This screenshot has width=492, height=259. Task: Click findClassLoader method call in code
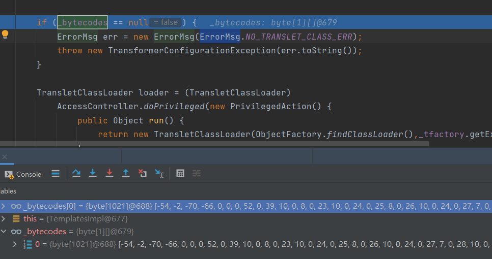365,134
